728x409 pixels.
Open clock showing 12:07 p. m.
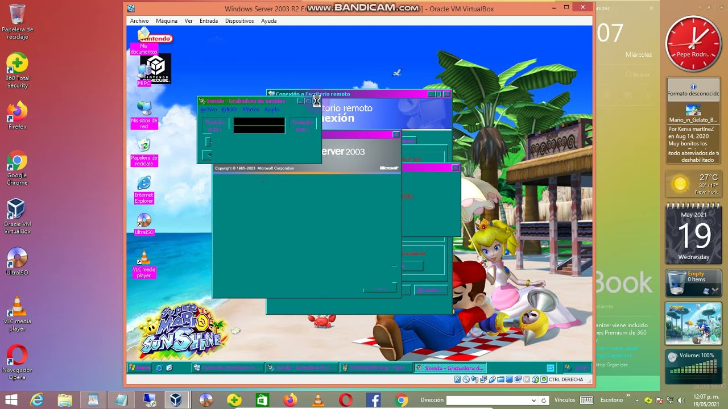coord(705,400)
